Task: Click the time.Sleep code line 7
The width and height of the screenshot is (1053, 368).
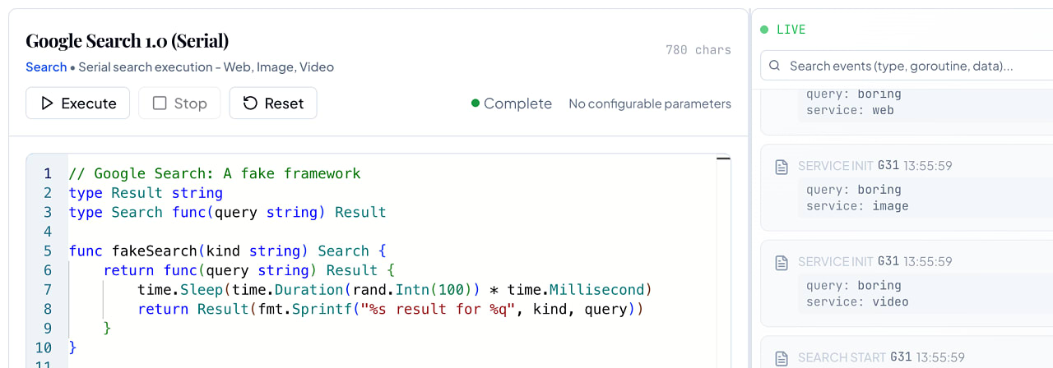Action: pos(395,290)
